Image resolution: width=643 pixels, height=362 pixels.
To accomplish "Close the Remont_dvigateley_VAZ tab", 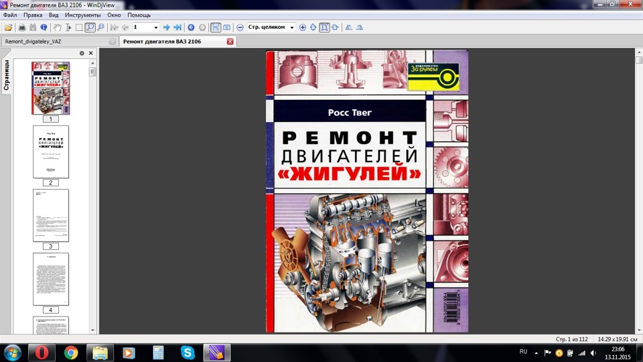I will click(113, 42).
